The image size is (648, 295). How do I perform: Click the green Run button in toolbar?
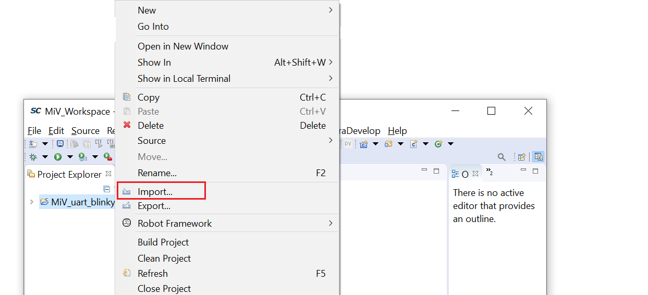coord(58,157)
